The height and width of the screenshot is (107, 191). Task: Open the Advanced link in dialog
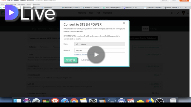pos(86,60)
